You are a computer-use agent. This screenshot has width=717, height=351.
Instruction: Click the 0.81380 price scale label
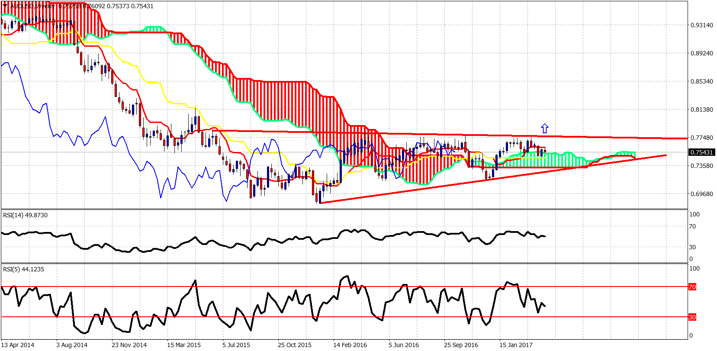tap(701, 109)
